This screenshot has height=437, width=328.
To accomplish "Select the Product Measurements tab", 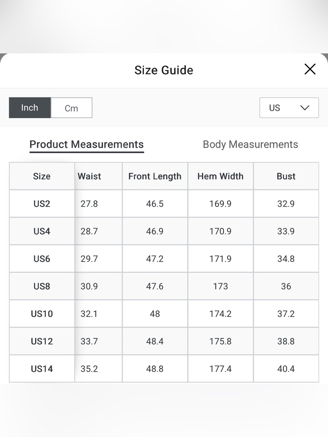I will click(87, 145).
